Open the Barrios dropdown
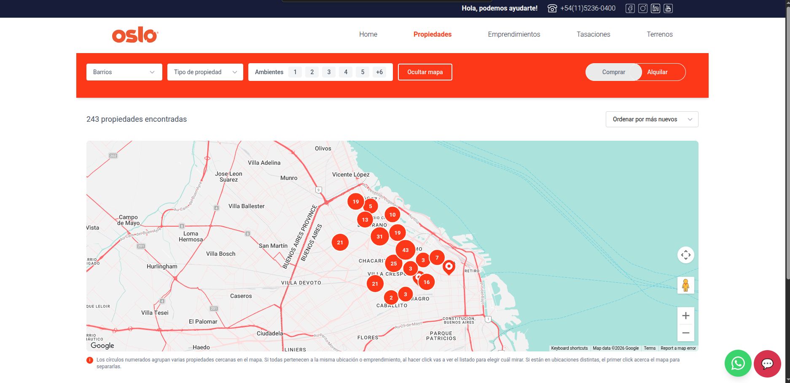The image size is (790, 383). point(124,72)
